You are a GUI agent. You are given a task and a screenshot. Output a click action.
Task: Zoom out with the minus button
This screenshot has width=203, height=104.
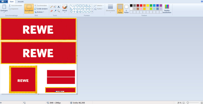183,103
